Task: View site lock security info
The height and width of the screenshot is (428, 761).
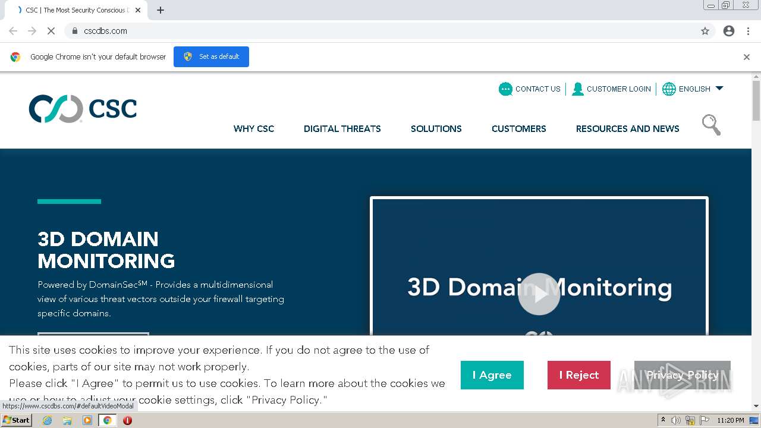Action: tap(74, 31)
